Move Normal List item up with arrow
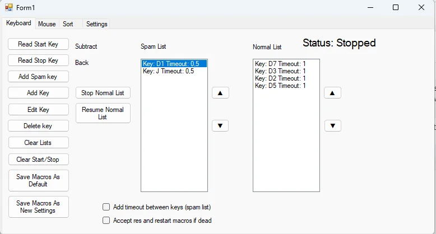Screen dimensions: 436x234 [x=332, y=93]
